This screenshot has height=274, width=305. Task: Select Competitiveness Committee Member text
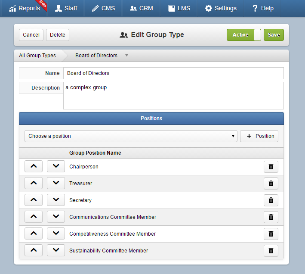coord(113,234)
